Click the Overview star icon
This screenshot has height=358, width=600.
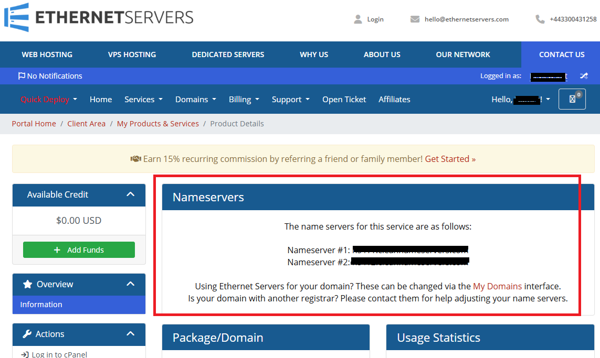27,284
